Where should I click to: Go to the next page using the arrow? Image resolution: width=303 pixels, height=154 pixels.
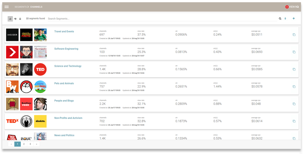tap(37, 144)
